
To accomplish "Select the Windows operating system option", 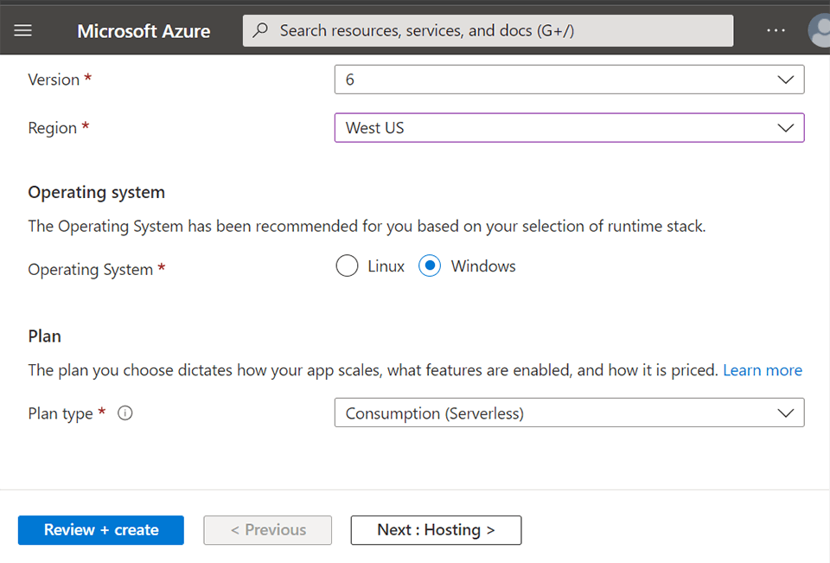I will (430, 266).
